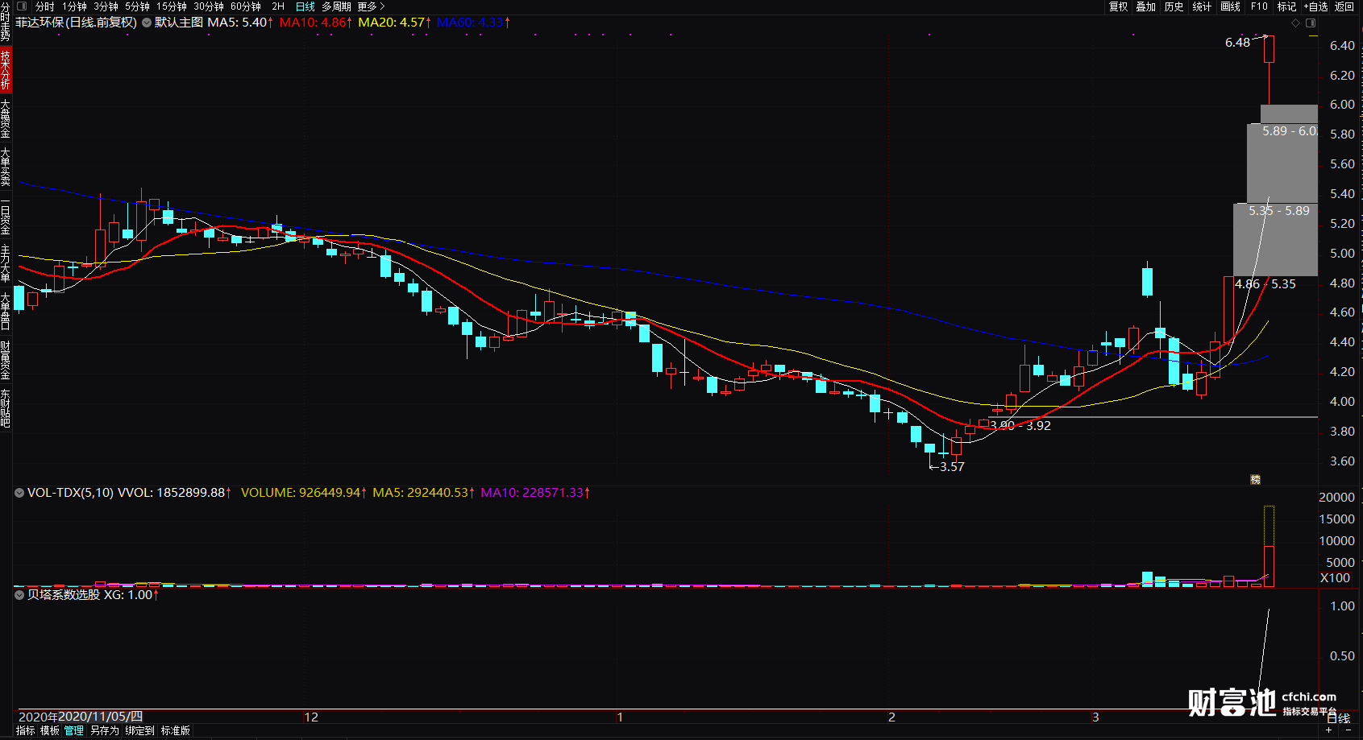The image size is (1363, 740).
Task: Click 另存为 in bottom bar
Action: 105,731
